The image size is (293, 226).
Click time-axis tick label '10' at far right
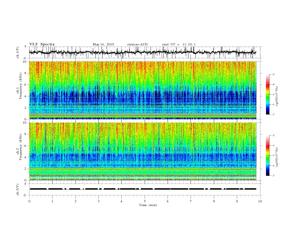coord(260,201)
